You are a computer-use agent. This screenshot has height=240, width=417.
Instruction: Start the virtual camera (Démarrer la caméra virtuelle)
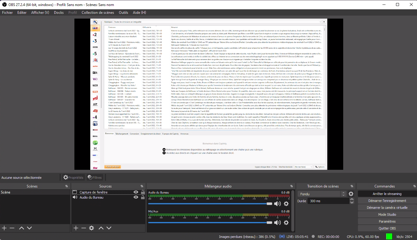pos(387,208)
